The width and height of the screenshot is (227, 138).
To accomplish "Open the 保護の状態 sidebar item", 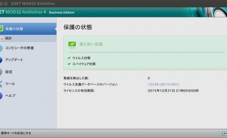I will coord(28,29).
